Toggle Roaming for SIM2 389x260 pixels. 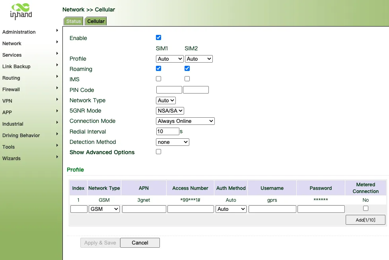click(x=187, y=69)
